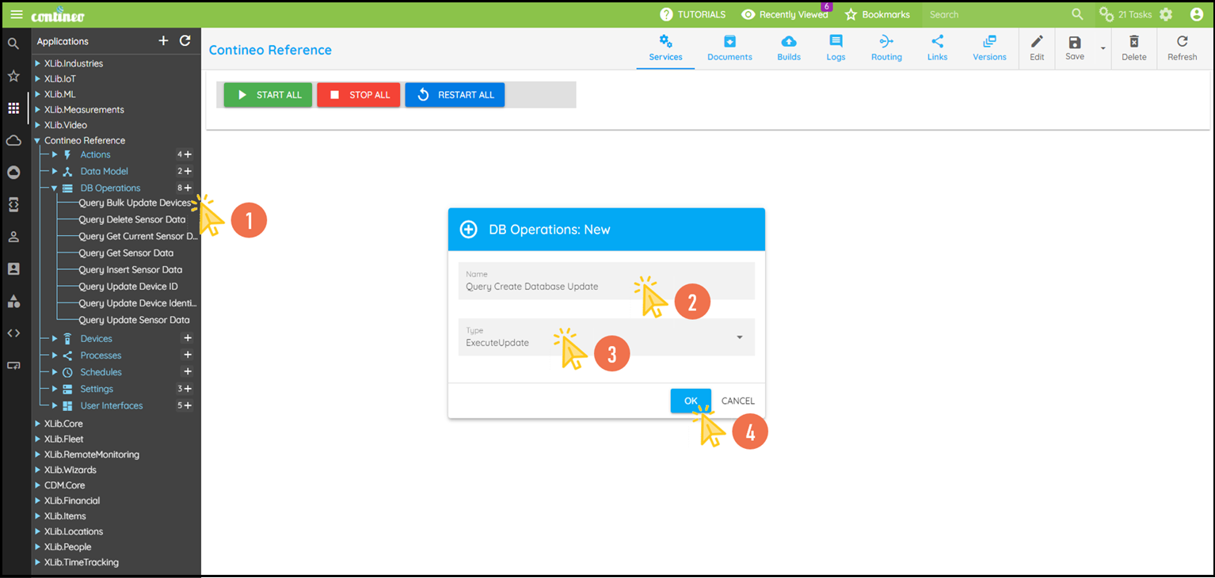Collapse the Contineo Reference tree node
Image resolution: width=1215 pixels, height=578 pixels.
(37, 141)
